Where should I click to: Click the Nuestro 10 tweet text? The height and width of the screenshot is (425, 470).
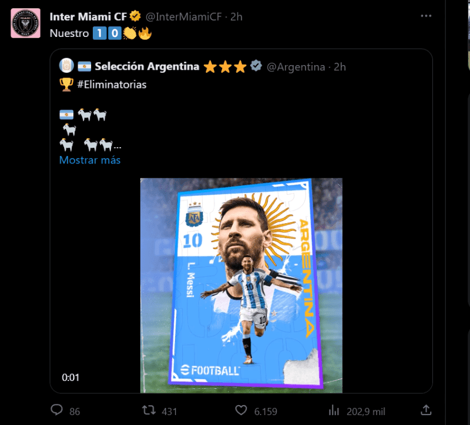click(x=68, y=33)
